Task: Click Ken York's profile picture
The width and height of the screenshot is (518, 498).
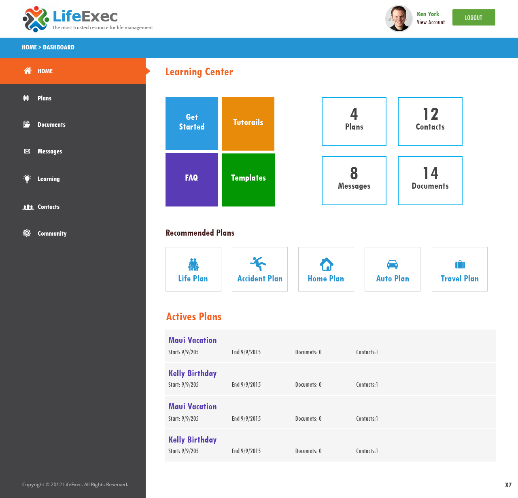Action: point(399,18)
